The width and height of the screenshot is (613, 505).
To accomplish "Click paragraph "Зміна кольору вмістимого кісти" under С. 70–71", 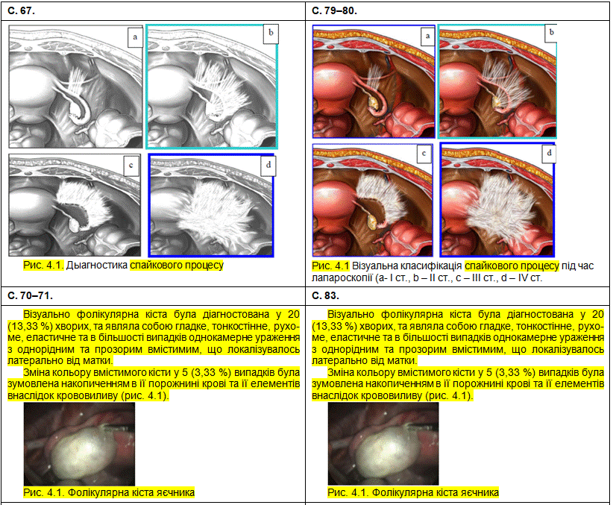I will pos(154,383).
